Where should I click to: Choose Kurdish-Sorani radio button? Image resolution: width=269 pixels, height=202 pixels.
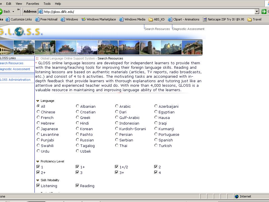[117, 128]
